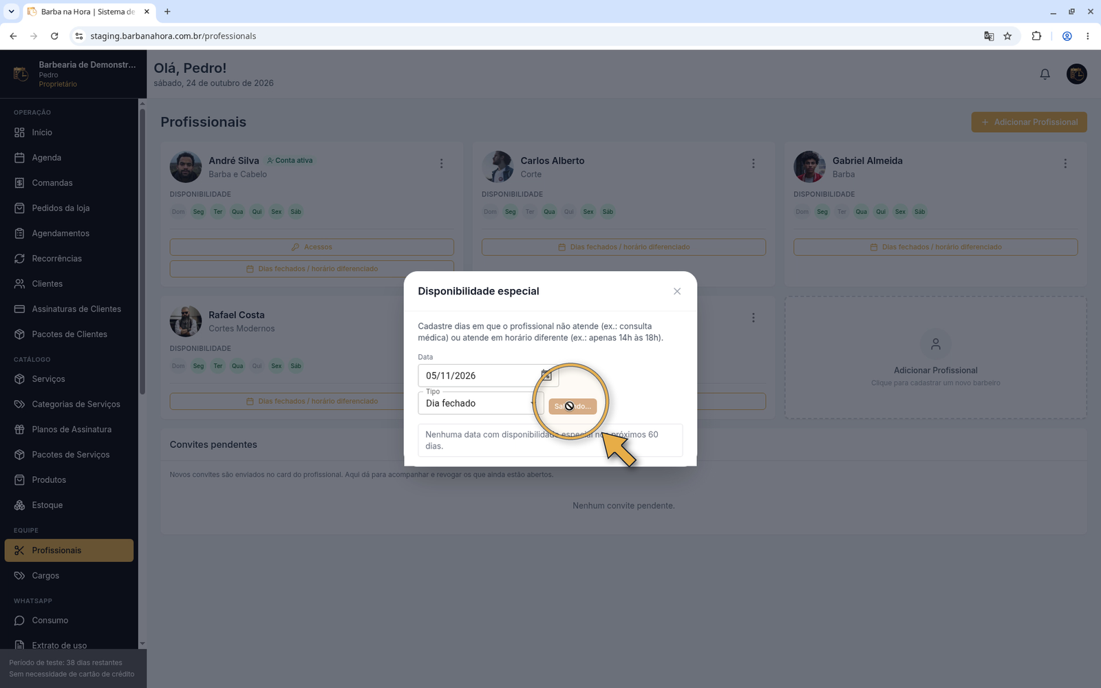Click the Adicionar Profissional button

click(x=1029, y=122)
